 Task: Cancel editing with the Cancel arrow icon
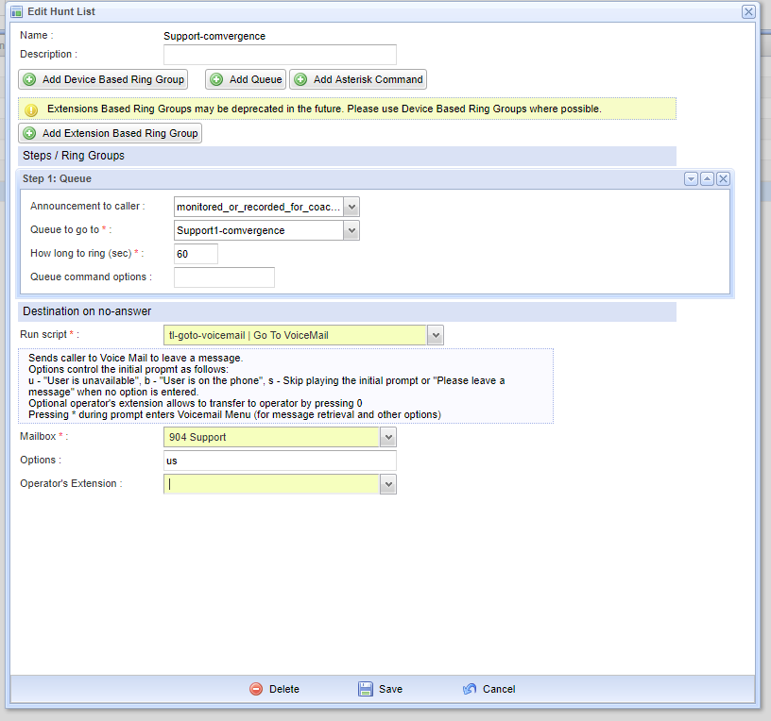pos(470,689)
